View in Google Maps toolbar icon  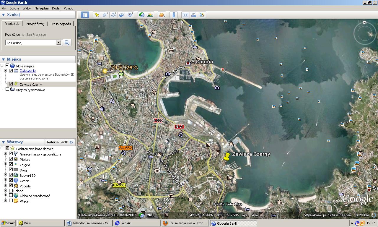[x=202, y=15]
